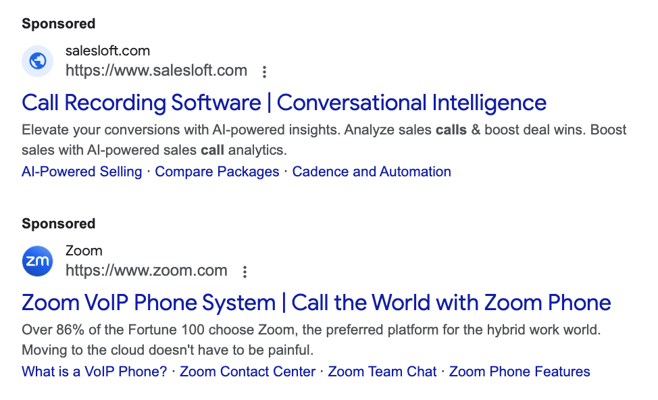Open the AI-Powered Selling sitelink

pyautogui.click(x=82, y=172)
